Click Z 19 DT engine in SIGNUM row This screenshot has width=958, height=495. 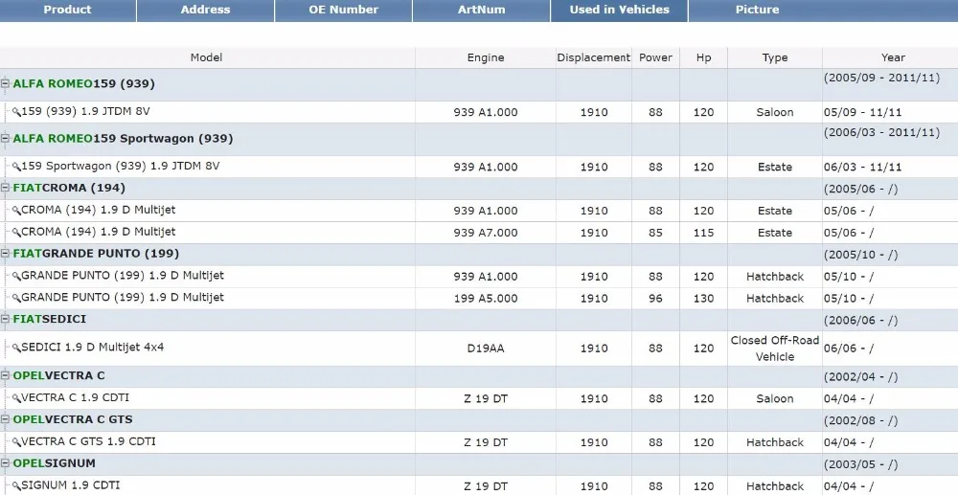click(486, 486)
